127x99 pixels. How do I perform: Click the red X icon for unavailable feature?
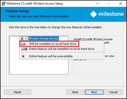[x=23, y=56]
